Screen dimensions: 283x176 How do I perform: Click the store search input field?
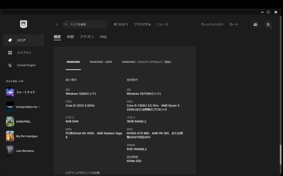(85, 24)
